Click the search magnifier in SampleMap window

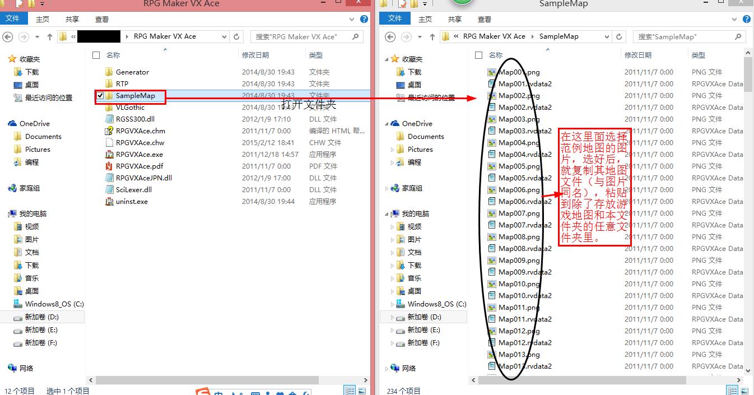[x=738, y=36]
